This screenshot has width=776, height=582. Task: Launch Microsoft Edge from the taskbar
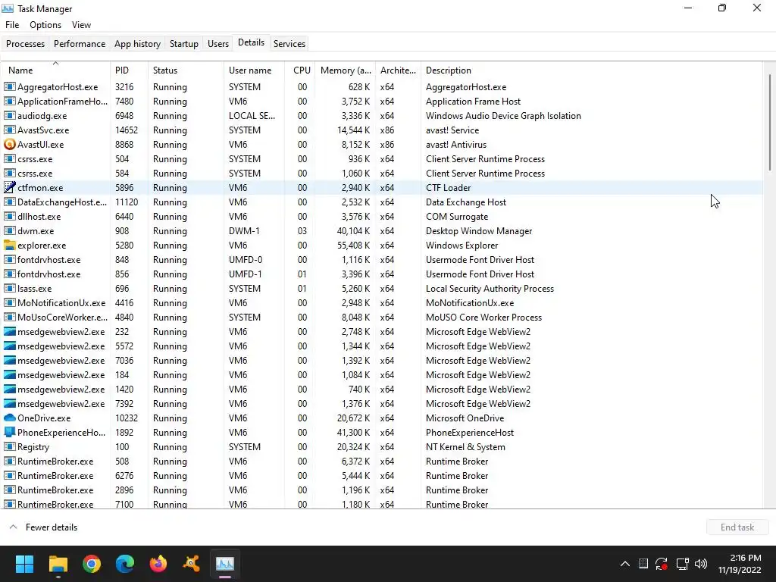125,564
